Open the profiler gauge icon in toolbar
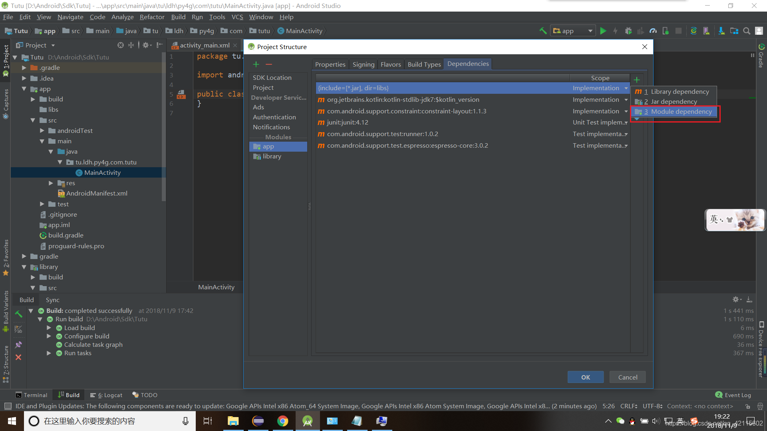The width and height of the screenshot is (767, 431). click(x=653, y=31)
